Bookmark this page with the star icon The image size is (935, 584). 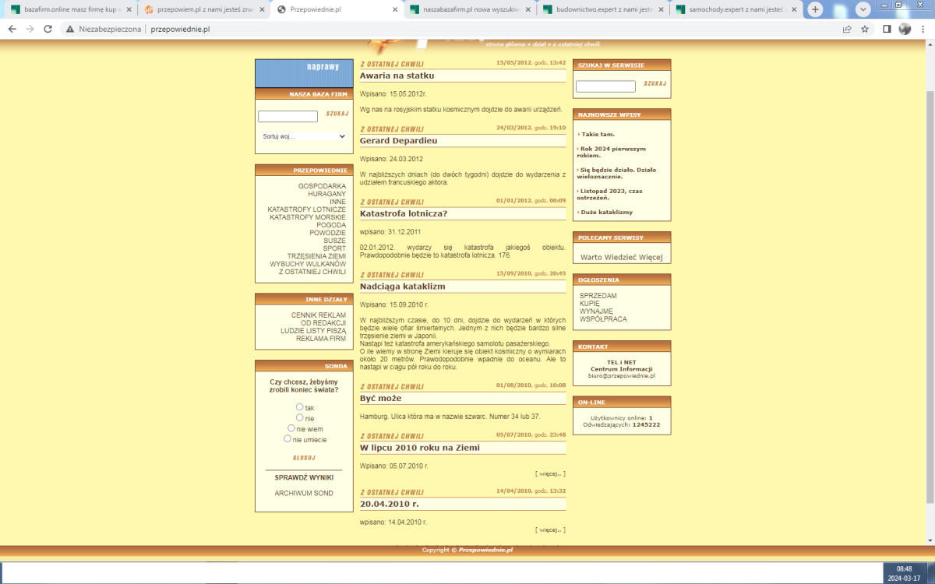[x=865, y=29]
